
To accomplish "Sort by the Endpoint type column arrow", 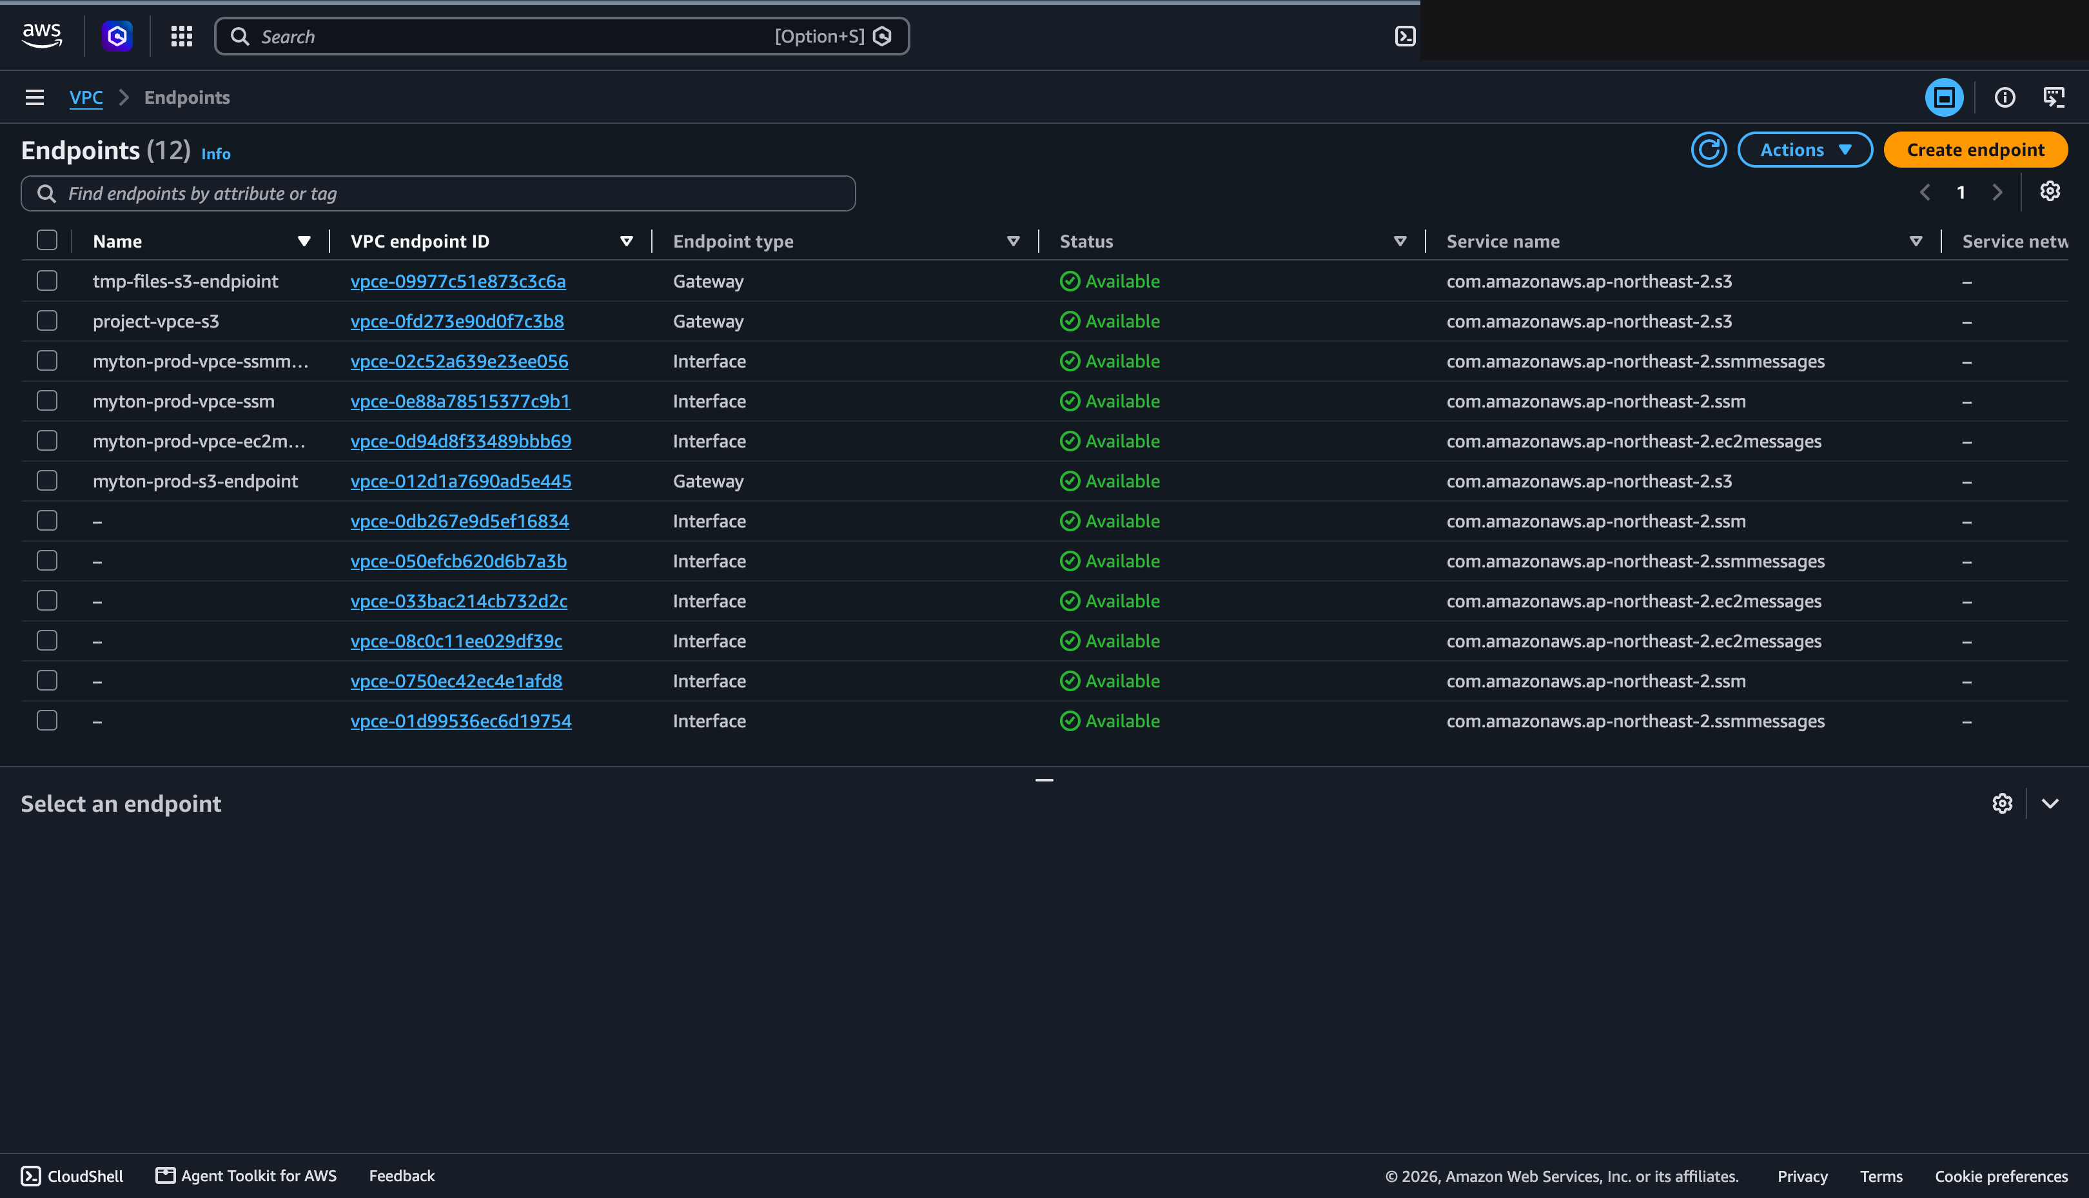I will pyautogui.click(x=1013, y=241).
